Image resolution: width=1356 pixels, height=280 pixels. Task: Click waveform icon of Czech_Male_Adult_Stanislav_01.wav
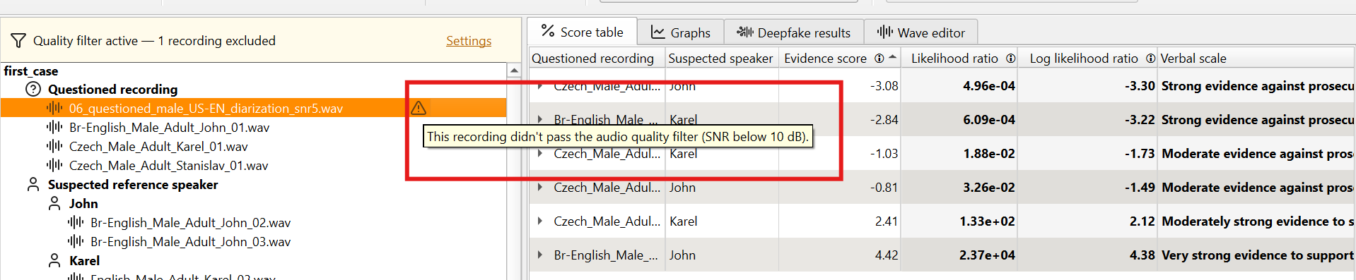click(54, 165)
